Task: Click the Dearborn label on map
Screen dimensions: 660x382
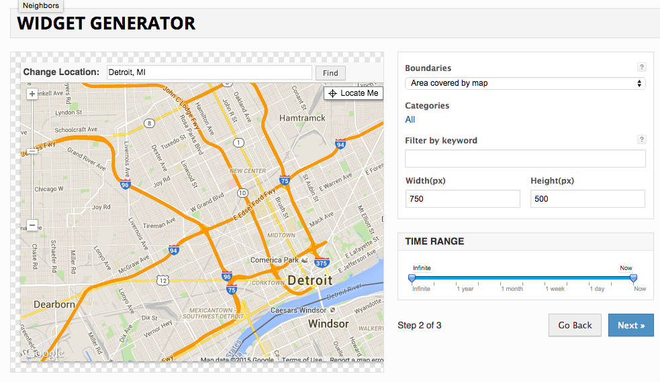Action: tap(54, 304)
